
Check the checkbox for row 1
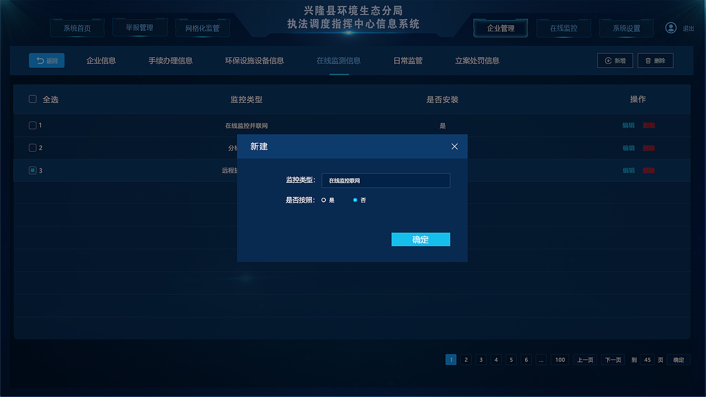pyautogui.click(x=33, y=125)
